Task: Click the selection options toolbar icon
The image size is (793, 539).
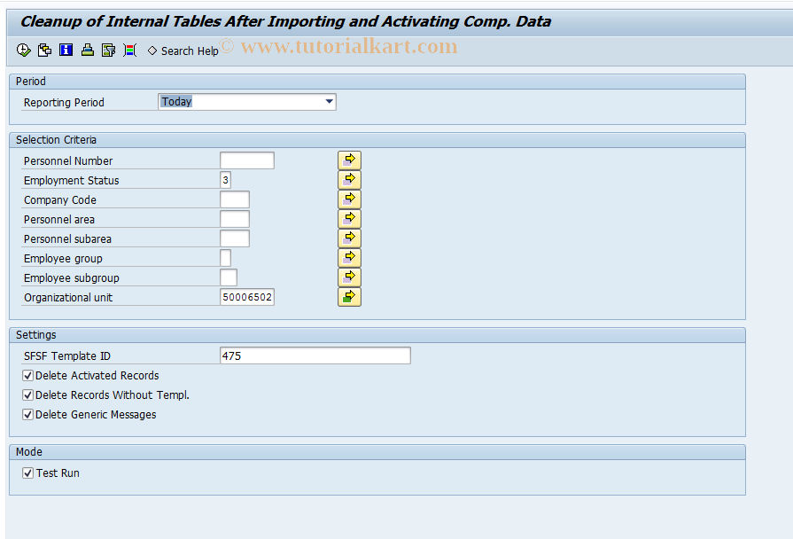Action: pos(109,51)
